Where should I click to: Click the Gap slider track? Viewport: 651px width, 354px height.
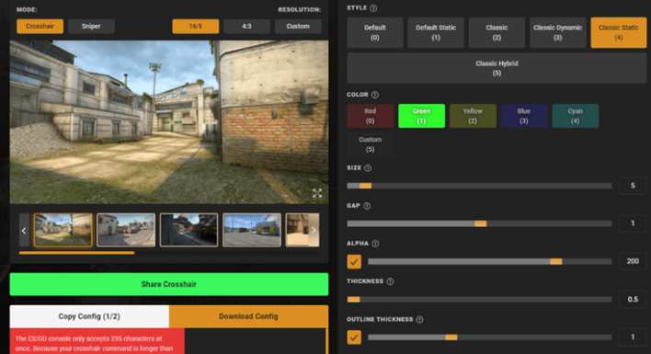coord(479,223)
